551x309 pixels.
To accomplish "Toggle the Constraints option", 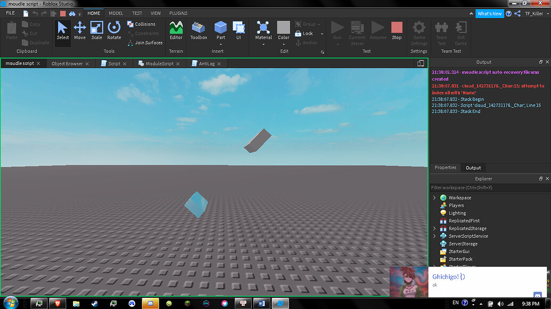I will click(143, 34).
